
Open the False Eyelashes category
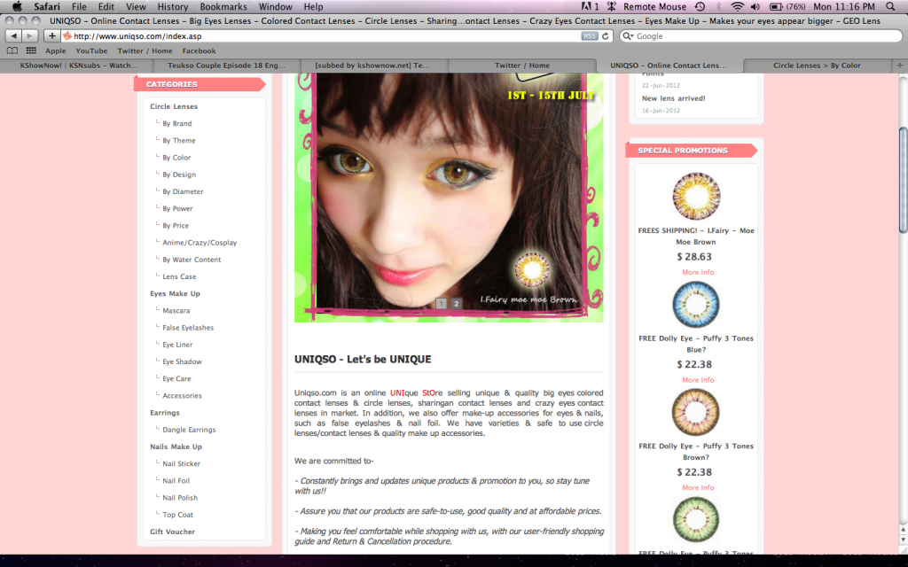[188, 328]
